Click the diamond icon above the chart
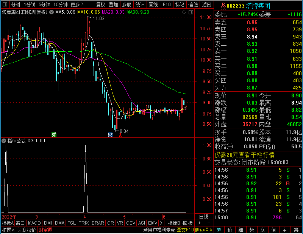 (x=184, y=12)
